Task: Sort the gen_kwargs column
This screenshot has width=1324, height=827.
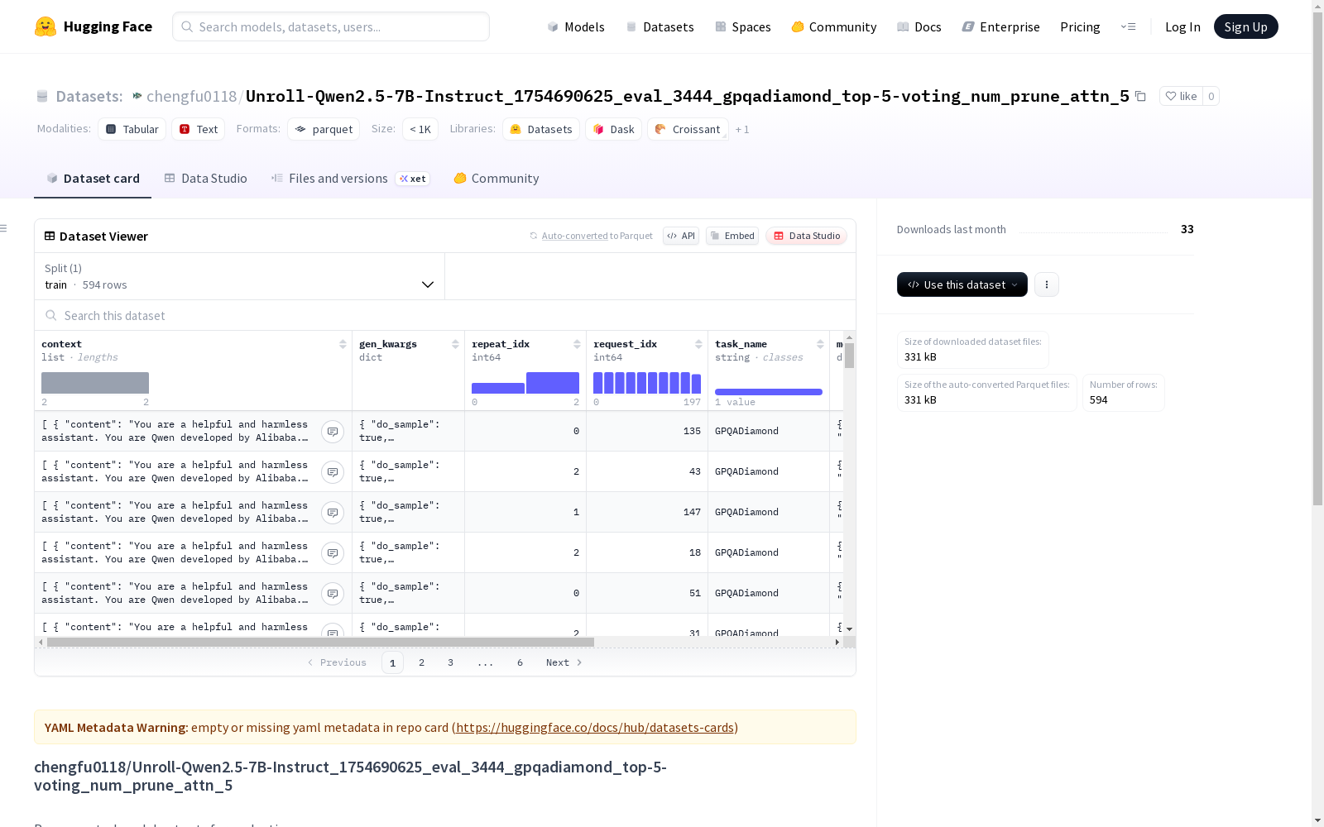Action: [x=455, y=344]
